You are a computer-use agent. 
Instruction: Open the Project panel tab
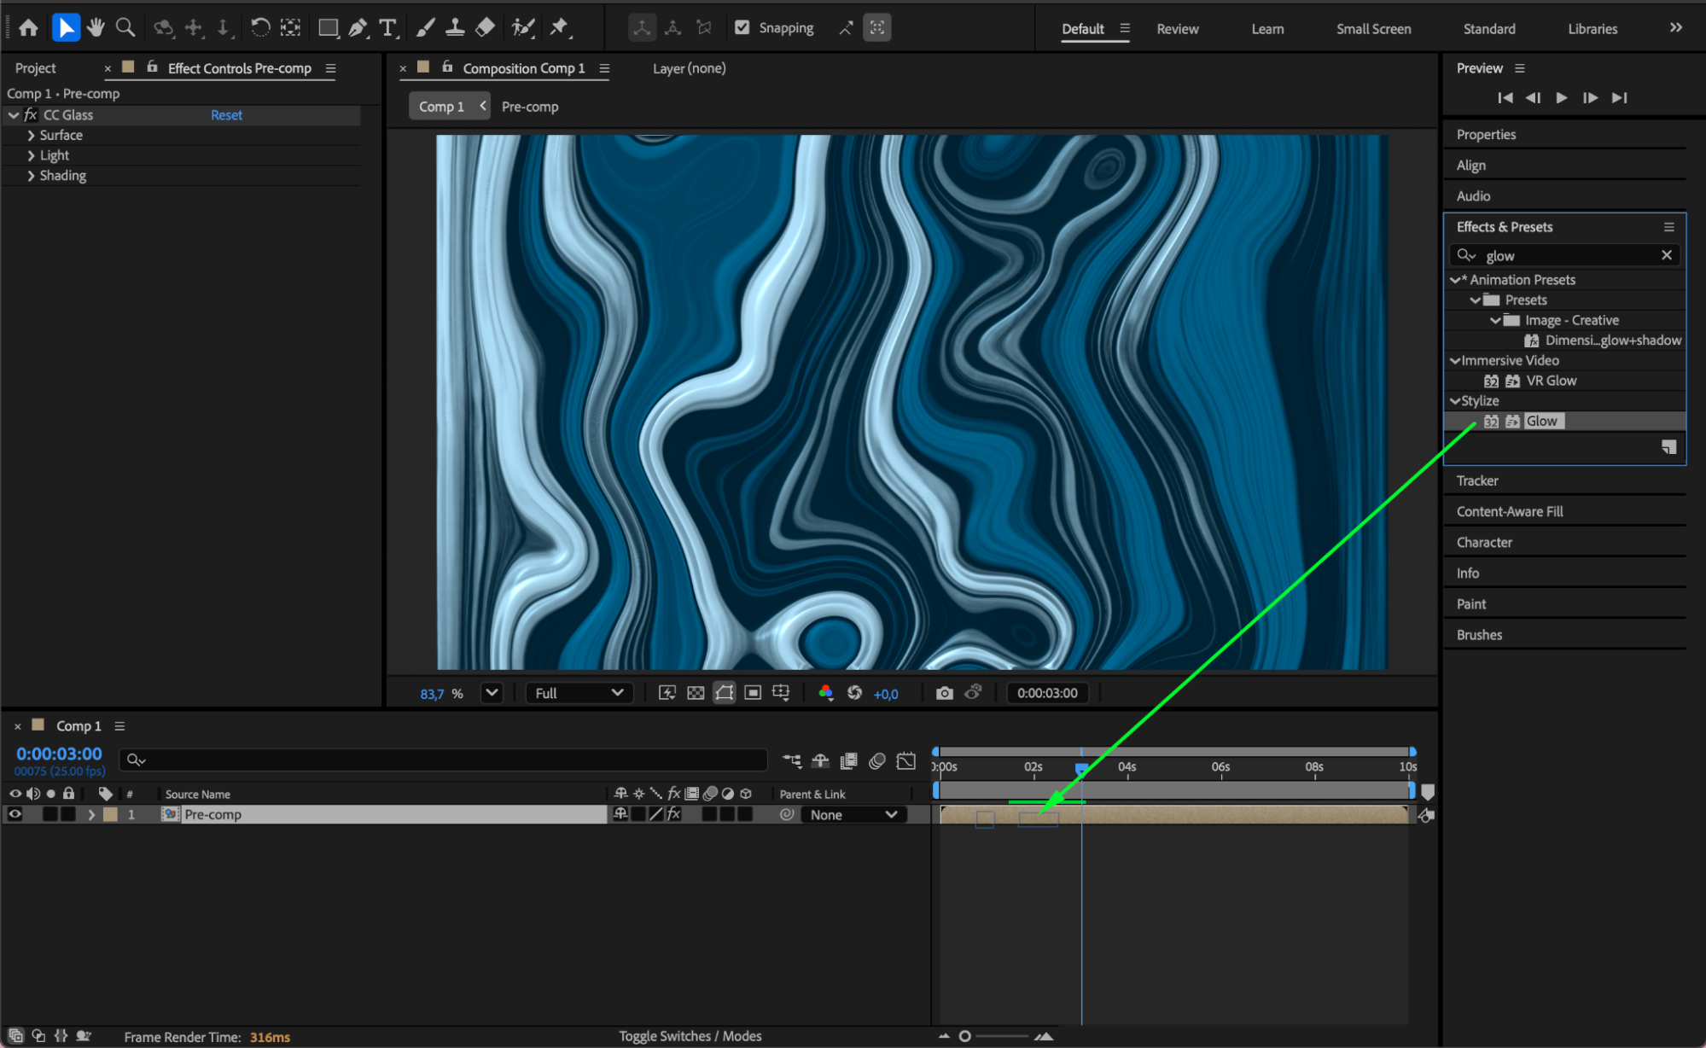tap(35, 68)
